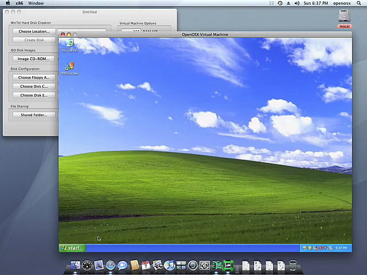Click the eject icon in menu bar
Screen dimensions: 367x275
pyautogui.click(x=288, y=3)
